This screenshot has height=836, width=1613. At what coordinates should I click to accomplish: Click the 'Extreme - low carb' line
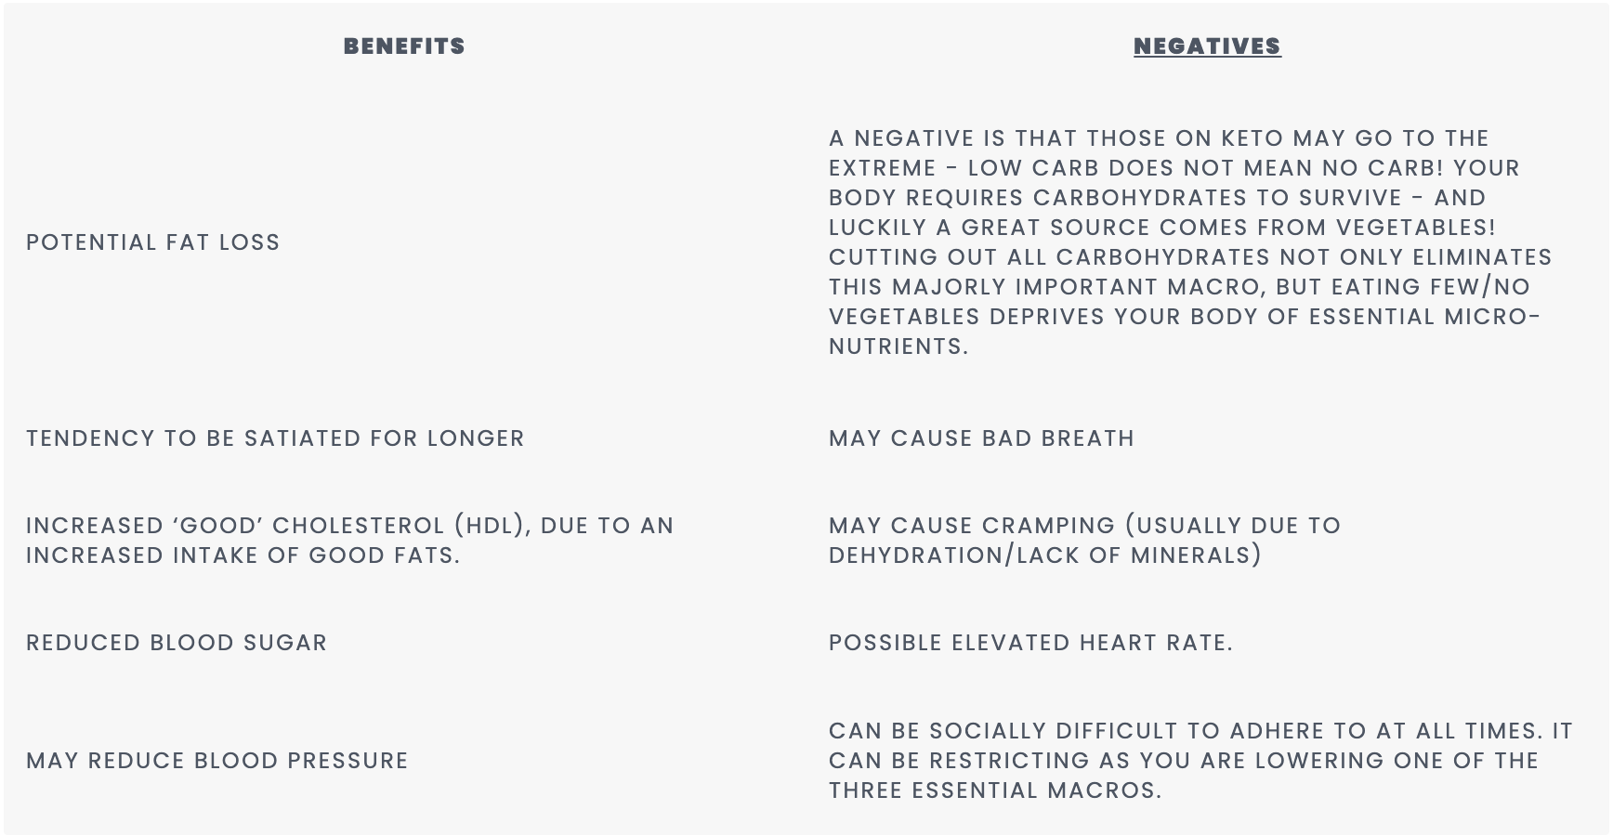[x=1174, y=168]
